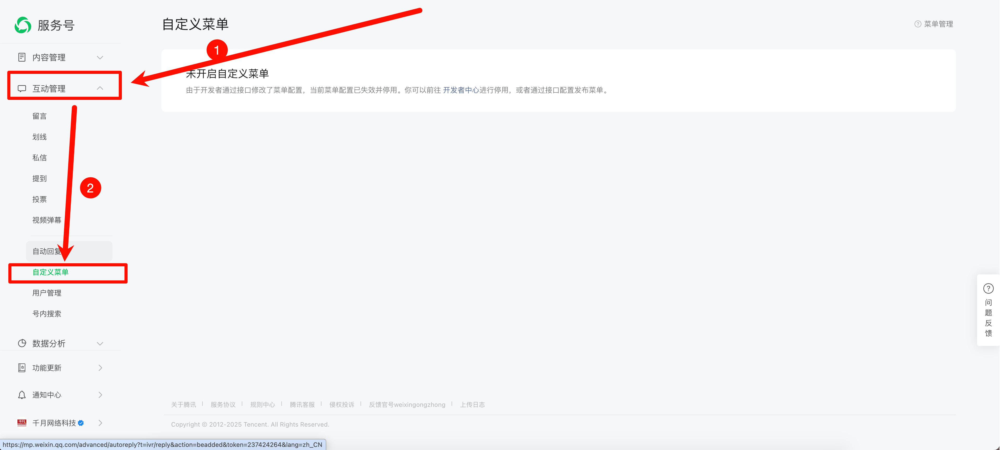
Task: Open the 开发者中心 link
Action: (x=461, y=90)
